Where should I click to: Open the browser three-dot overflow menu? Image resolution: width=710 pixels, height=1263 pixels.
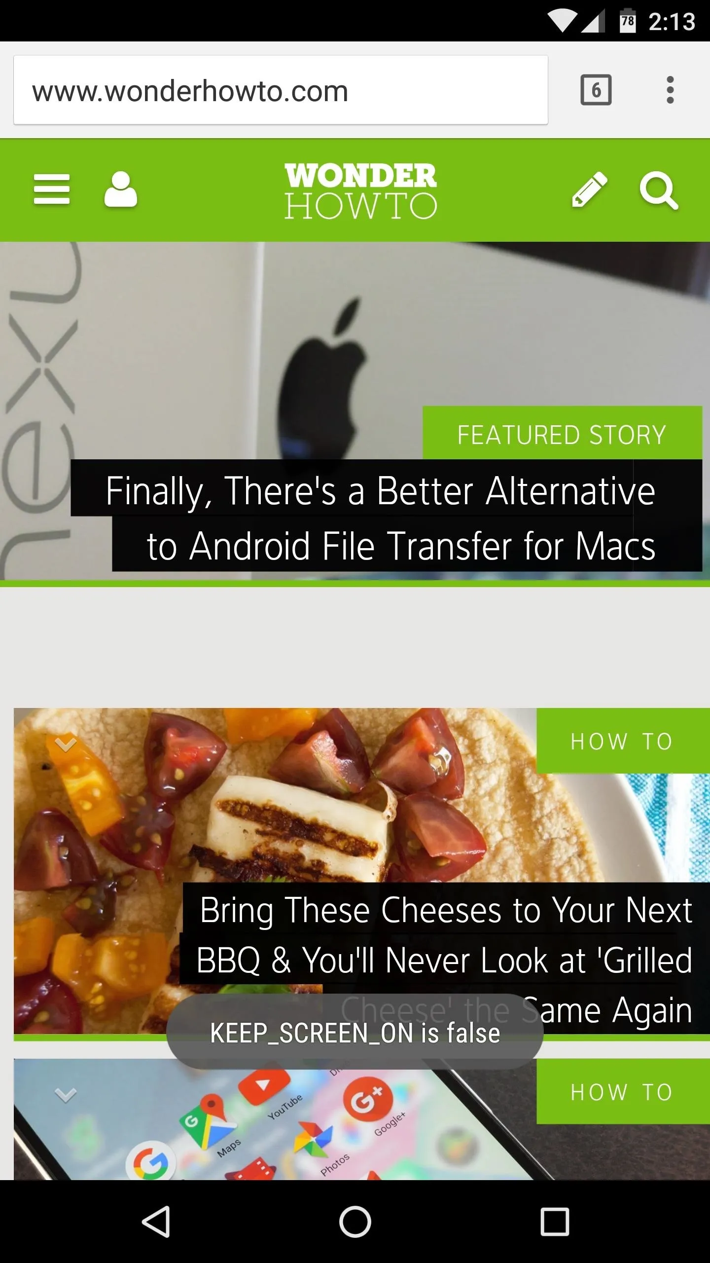(670, 90)
